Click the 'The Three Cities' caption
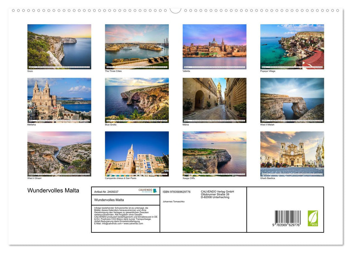Image resolution: width=351 pixels, height=253 pixels. tap(113, 71)
